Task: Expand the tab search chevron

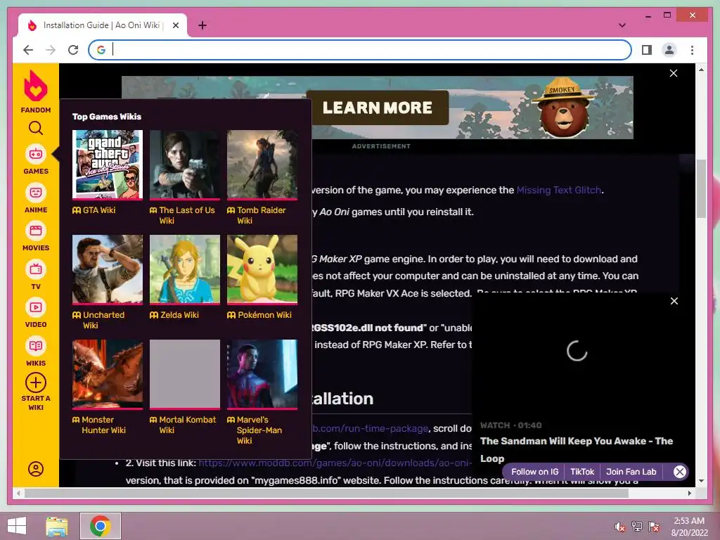Action: tap(622, 25)
